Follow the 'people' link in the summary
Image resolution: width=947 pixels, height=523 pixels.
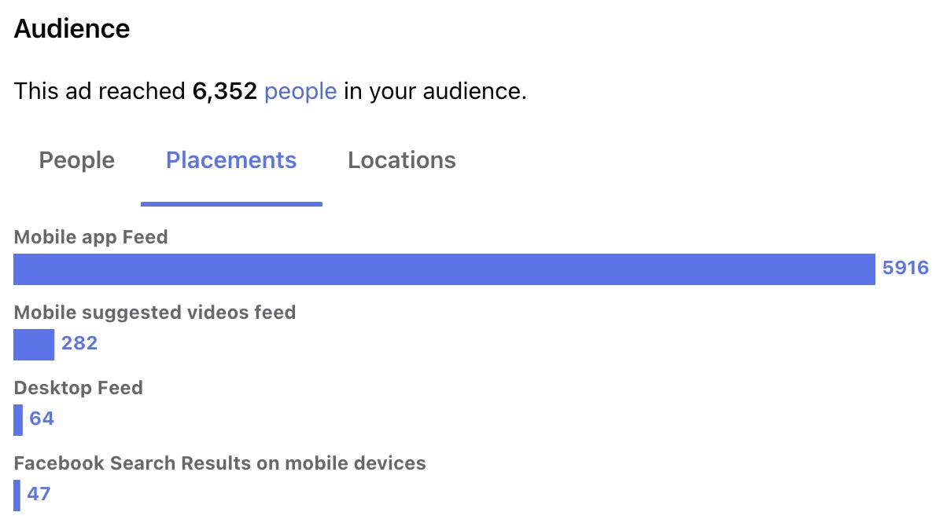(300, 92)
